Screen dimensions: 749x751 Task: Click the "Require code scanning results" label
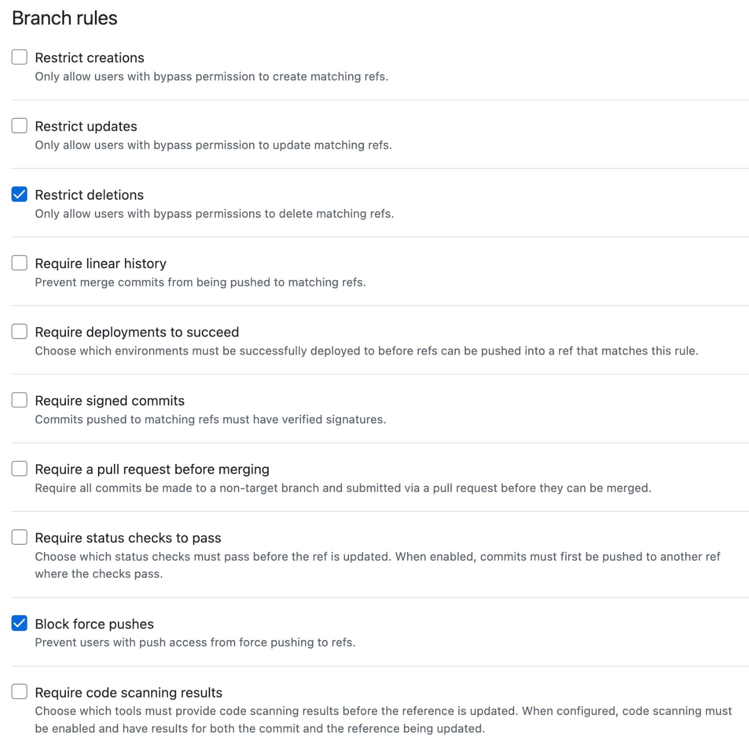(x=128, y=693)
